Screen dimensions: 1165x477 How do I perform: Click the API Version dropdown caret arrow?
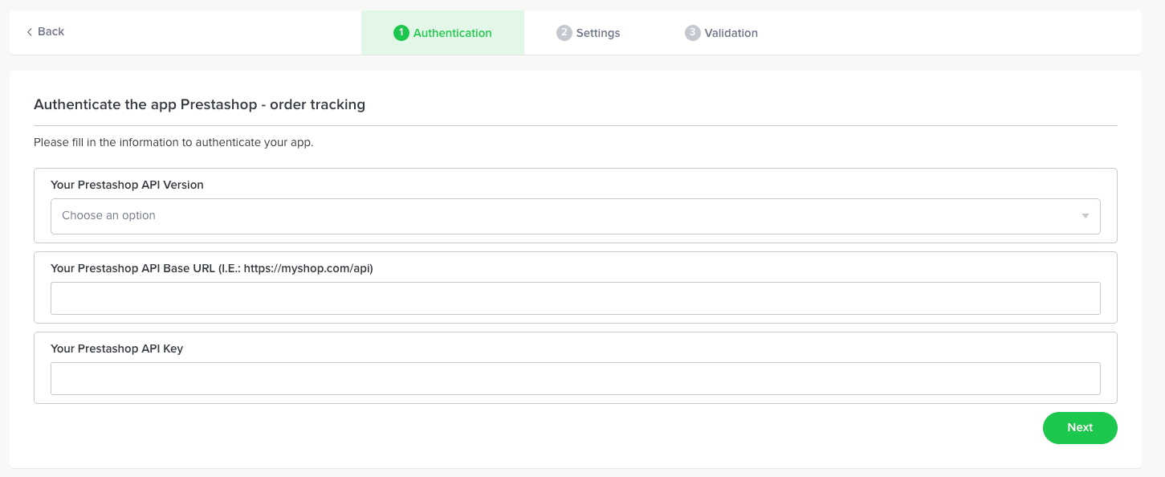pyautogui.click(x=1085, y=216)
